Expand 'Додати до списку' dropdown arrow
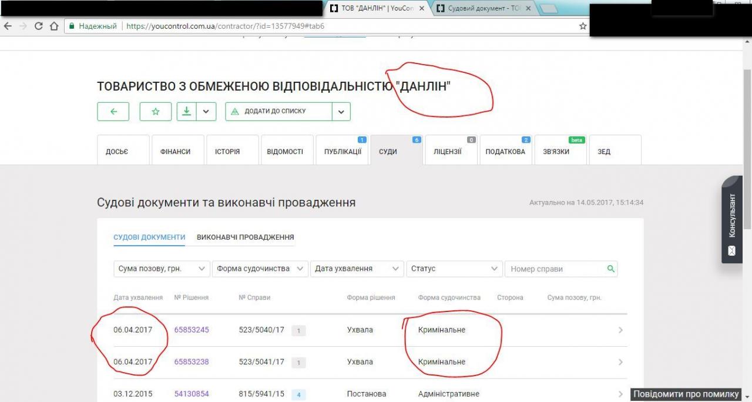 point(341,111)
